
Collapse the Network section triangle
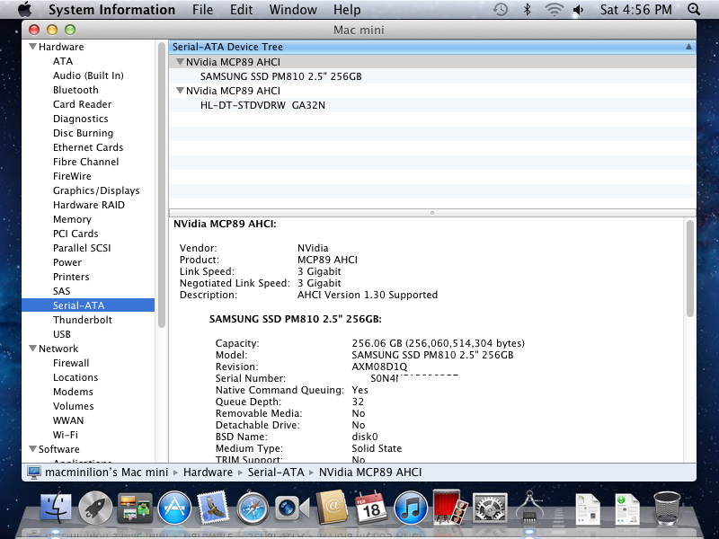coord(32,349)
